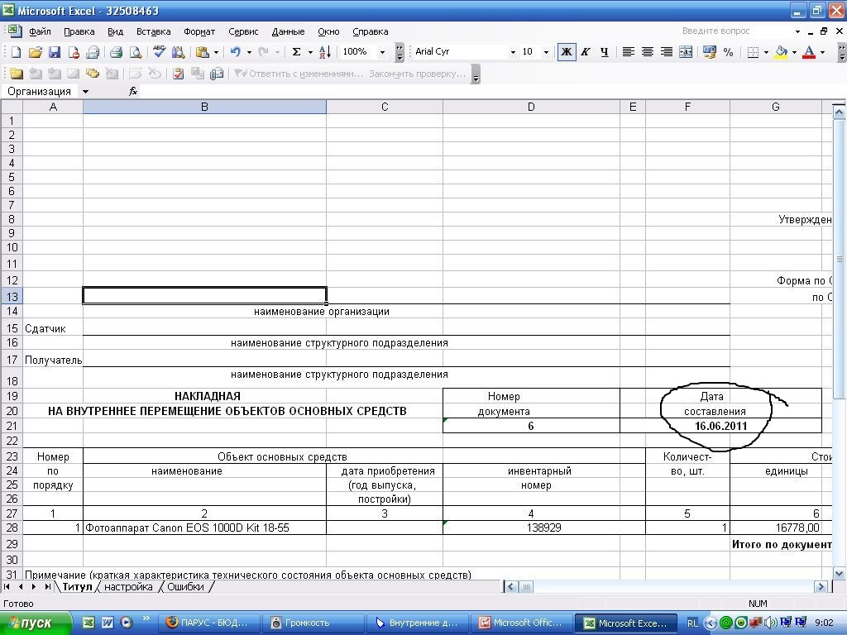The width and height of the screenshot is (847, 635).
Task: Open the Формат menu
Action: (x=199, y=31)
